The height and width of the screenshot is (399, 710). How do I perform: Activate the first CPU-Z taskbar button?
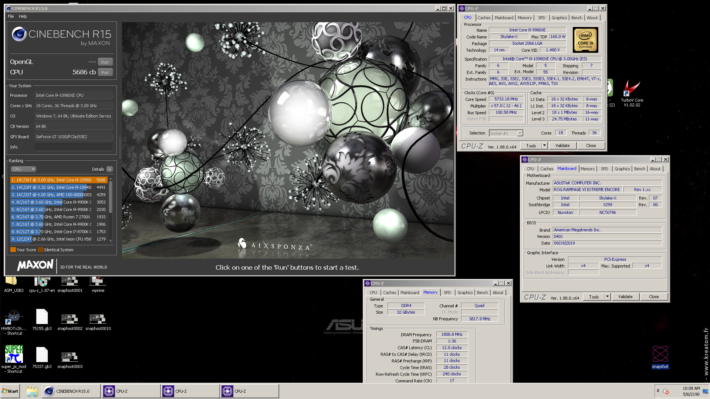pyautogui.click(x=131, y=391)
